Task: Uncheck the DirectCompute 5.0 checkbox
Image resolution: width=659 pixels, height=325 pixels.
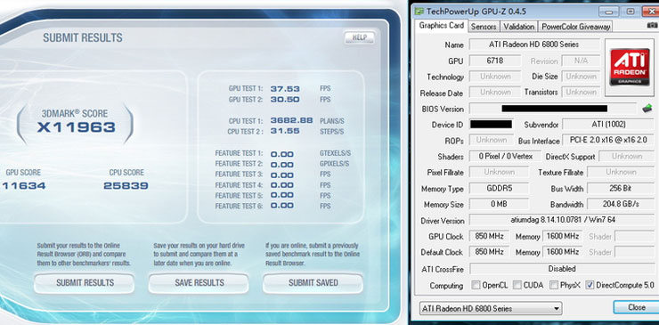Action: pos(590,285)
